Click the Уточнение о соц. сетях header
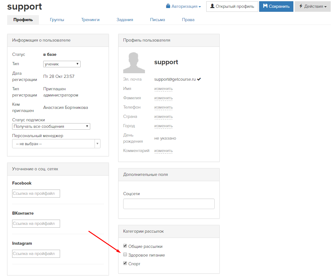Screen dimensions: 336x277 click(x=58, y=169)
